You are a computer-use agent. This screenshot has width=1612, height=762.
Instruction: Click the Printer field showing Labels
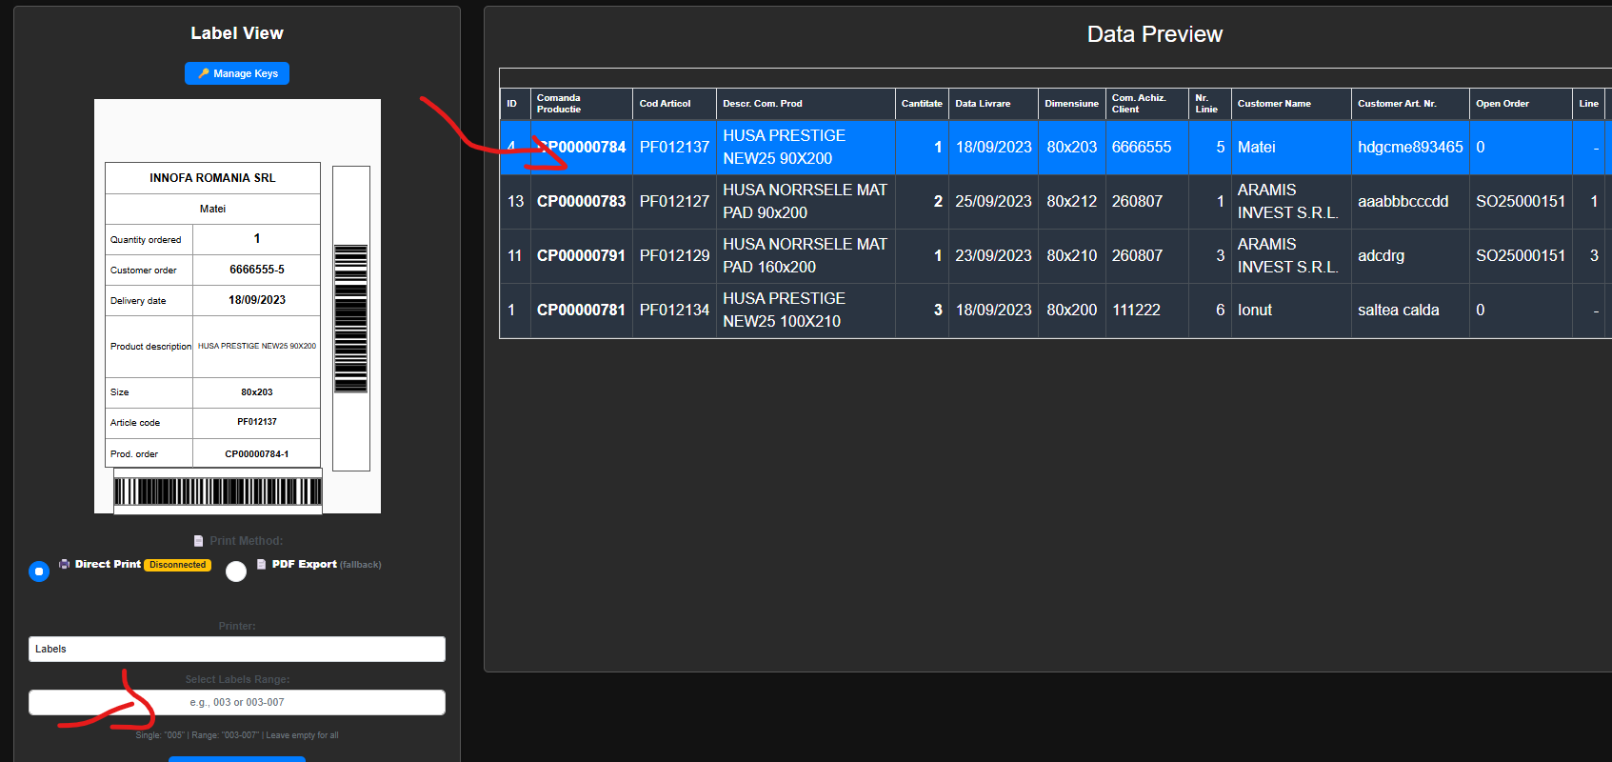tap(237, 649)
